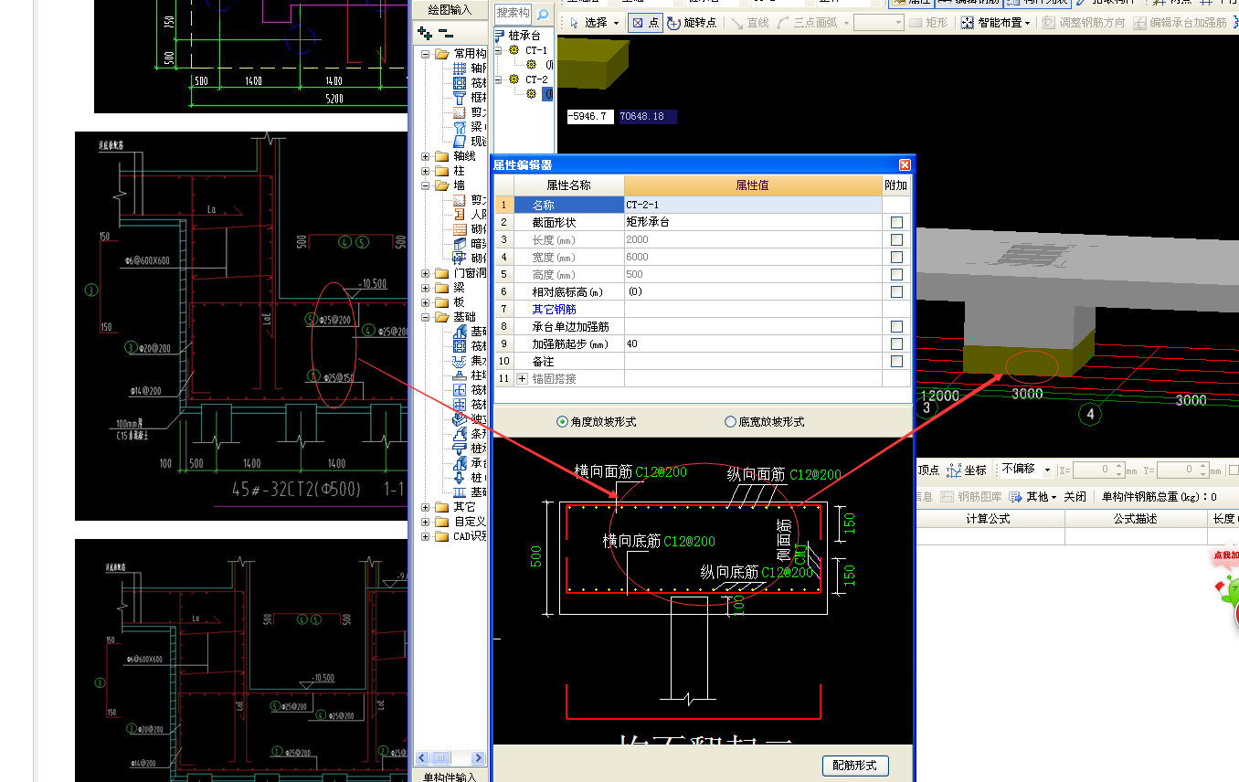1239x782 pixels.
Task: Expand the 门窗洞 folder
Action: point(425,273)
